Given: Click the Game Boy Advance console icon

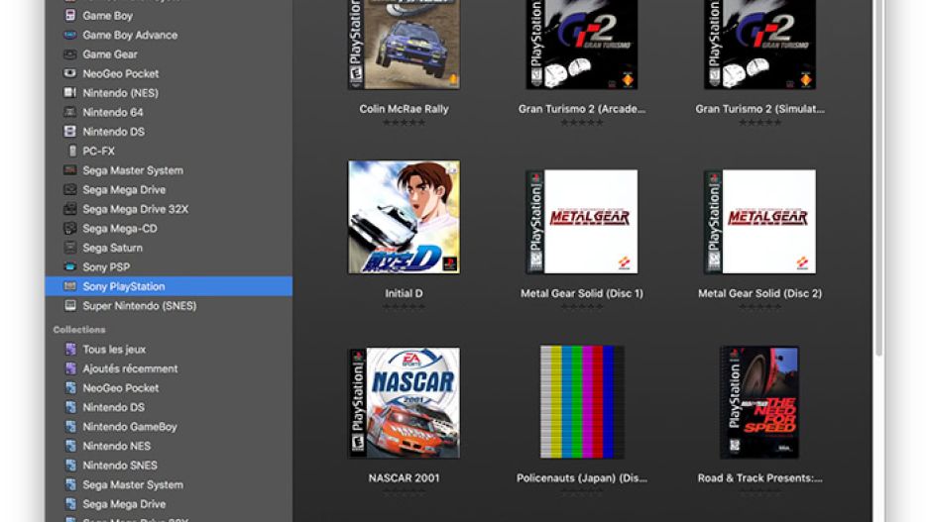Looking at the screenshot, I should pos(70,35).
